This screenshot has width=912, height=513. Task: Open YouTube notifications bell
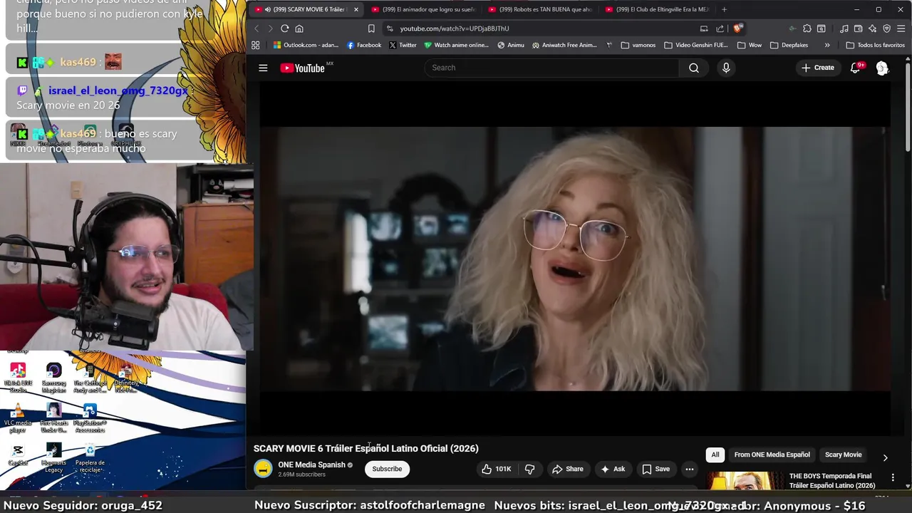pos(856,68)
